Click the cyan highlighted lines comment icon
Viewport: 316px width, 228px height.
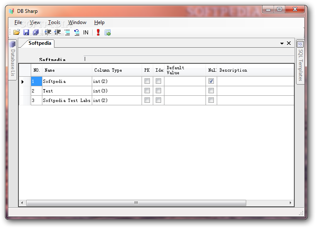pos(67,32)
